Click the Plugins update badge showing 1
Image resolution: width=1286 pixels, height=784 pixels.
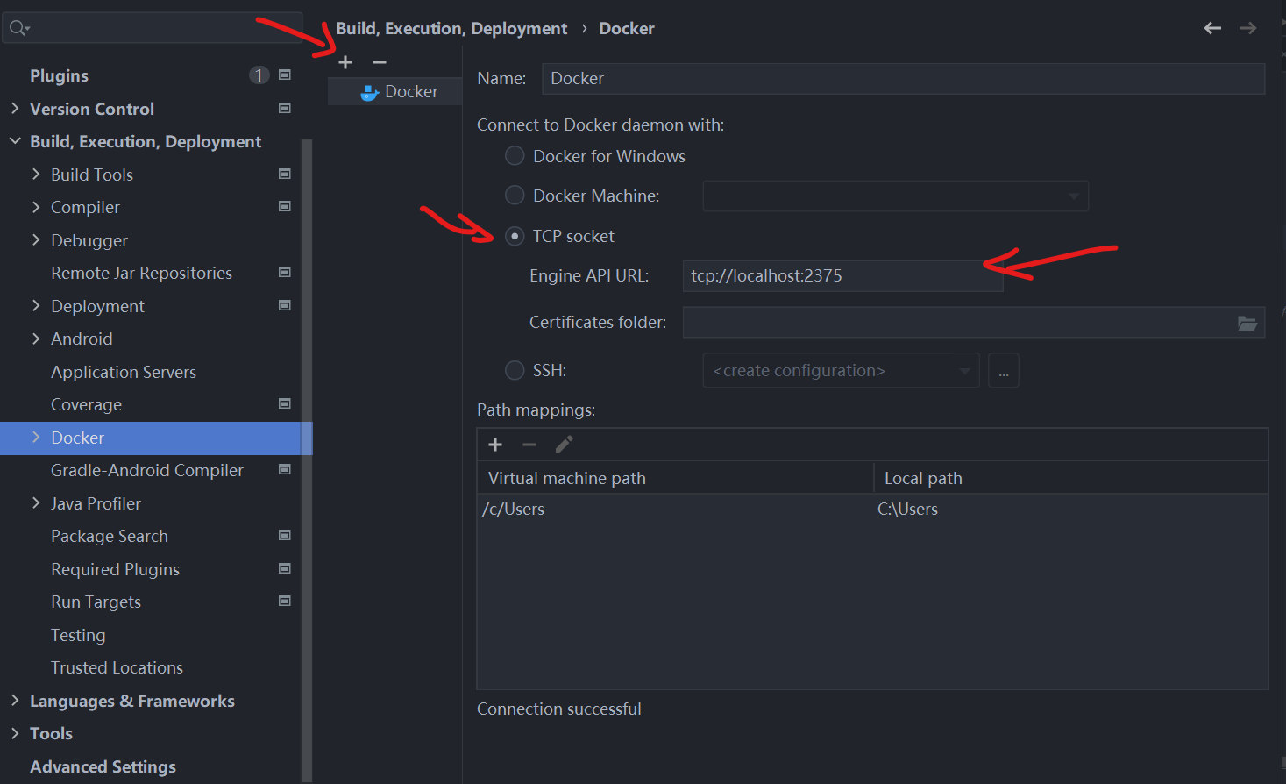(x=259, y=75)
